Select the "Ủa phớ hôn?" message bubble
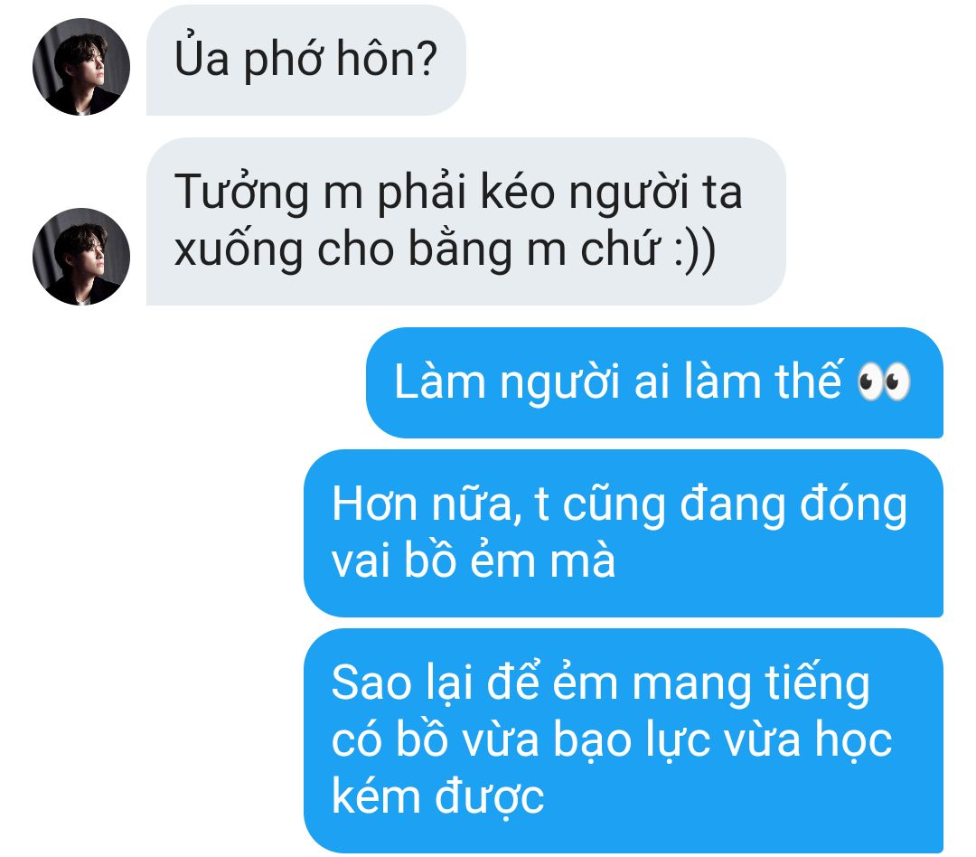976x857 pixels. click(305, 60)
